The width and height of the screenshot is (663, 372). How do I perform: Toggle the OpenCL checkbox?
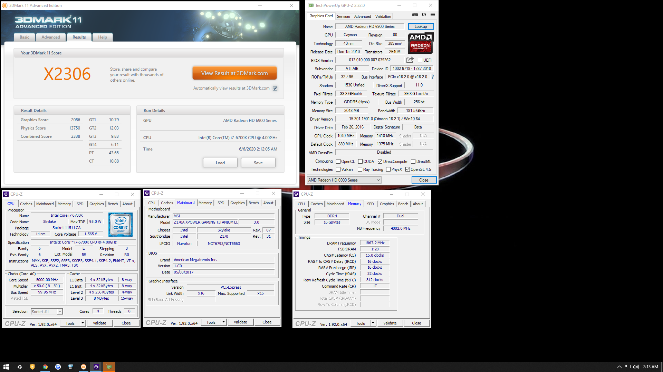[x=338, y=162]
